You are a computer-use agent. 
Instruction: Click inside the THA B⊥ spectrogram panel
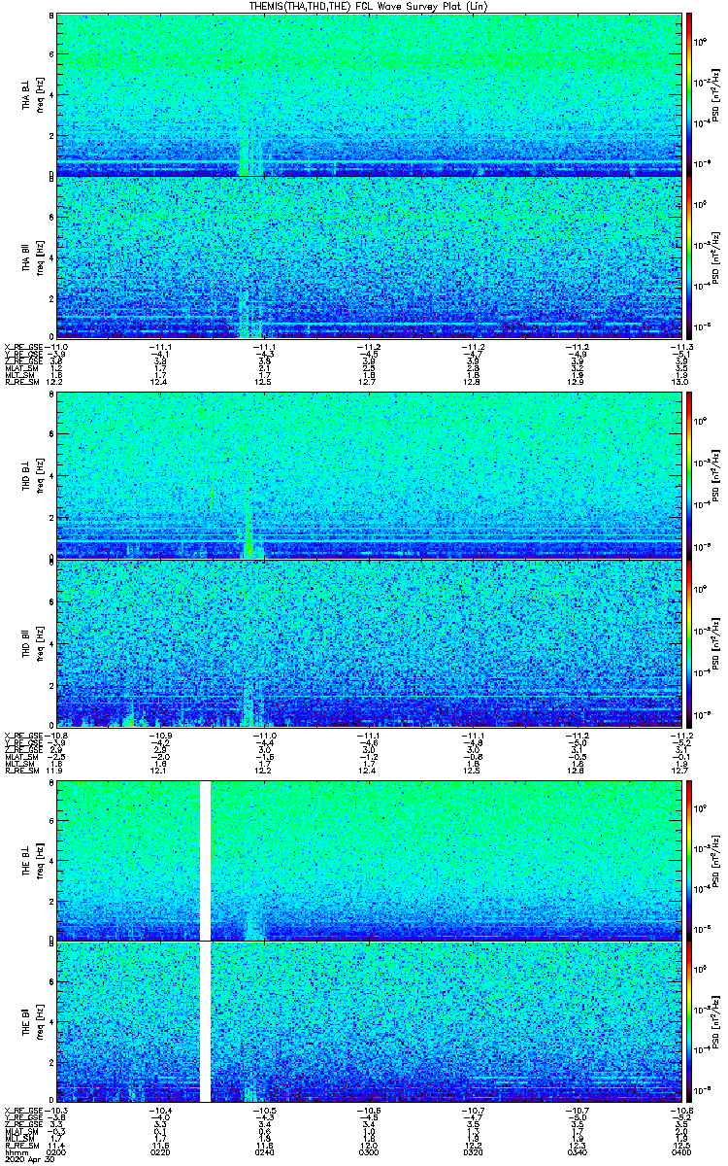pyautogui.click(x=369, y=94)
